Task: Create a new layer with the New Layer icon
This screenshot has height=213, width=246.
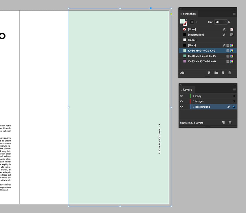Action: (x=223, y=122)
